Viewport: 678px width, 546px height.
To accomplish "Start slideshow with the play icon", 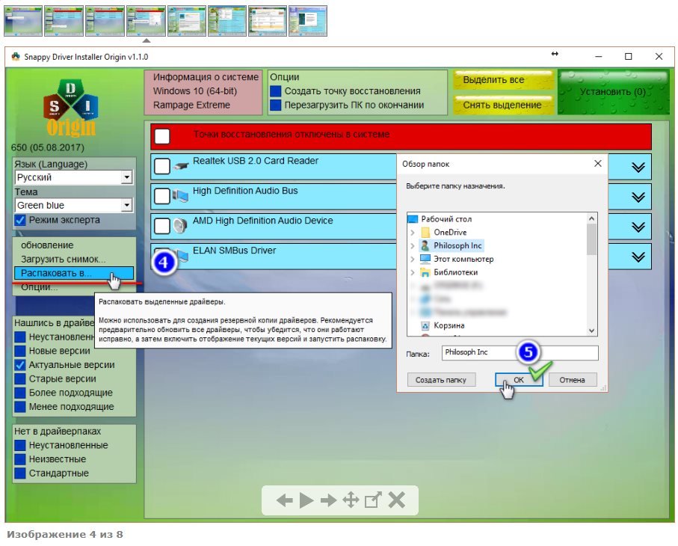I will point(306,501).
